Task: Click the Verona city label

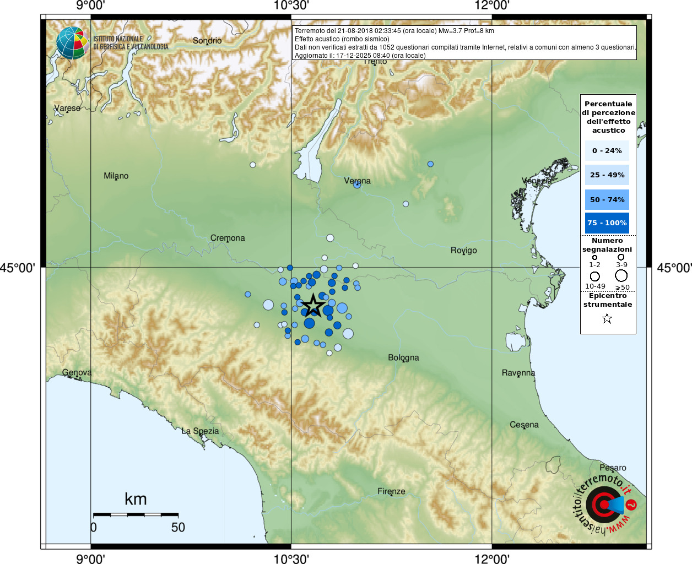Action: click(357, 181)
